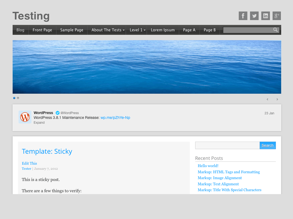The width and height of the screenshot is (293, 219).
Task: Click the text 'This is a sticky post.'
Action: tap(41, 180)
